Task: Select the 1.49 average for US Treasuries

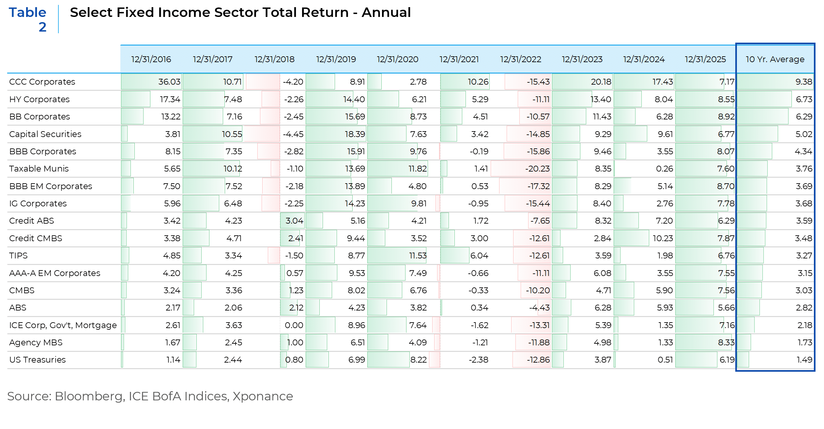Action: [804, 360]
